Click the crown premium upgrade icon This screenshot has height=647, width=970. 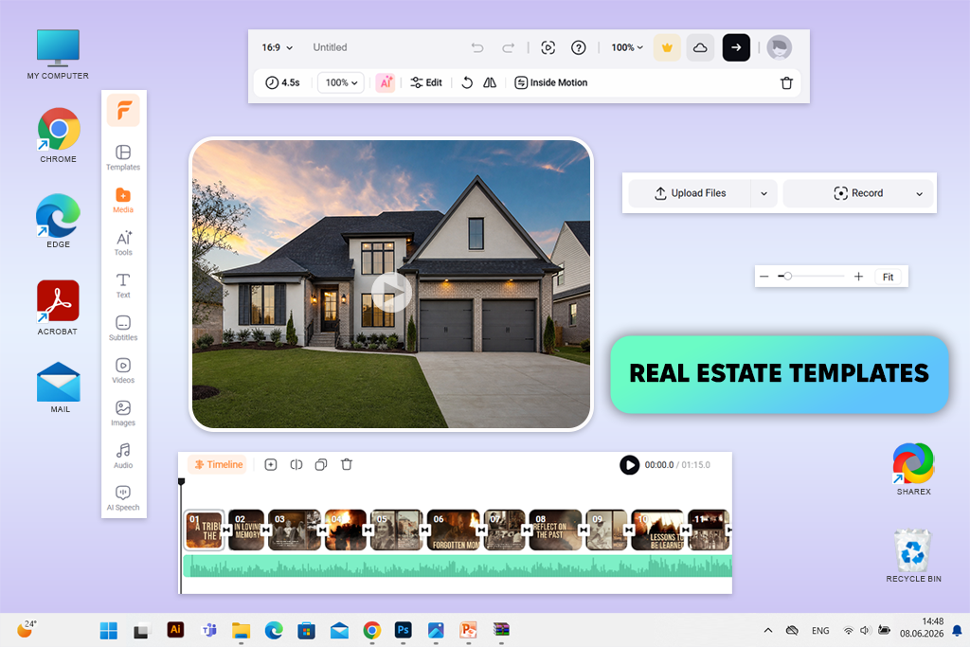[x=668, y=47]
